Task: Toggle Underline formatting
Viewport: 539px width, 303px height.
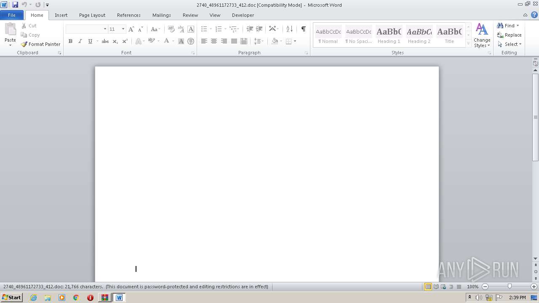Action: pos(90,41)
